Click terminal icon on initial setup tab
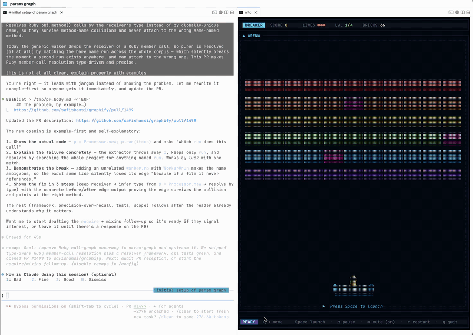This screenshot has height=335, width=473. click(5, 13)
